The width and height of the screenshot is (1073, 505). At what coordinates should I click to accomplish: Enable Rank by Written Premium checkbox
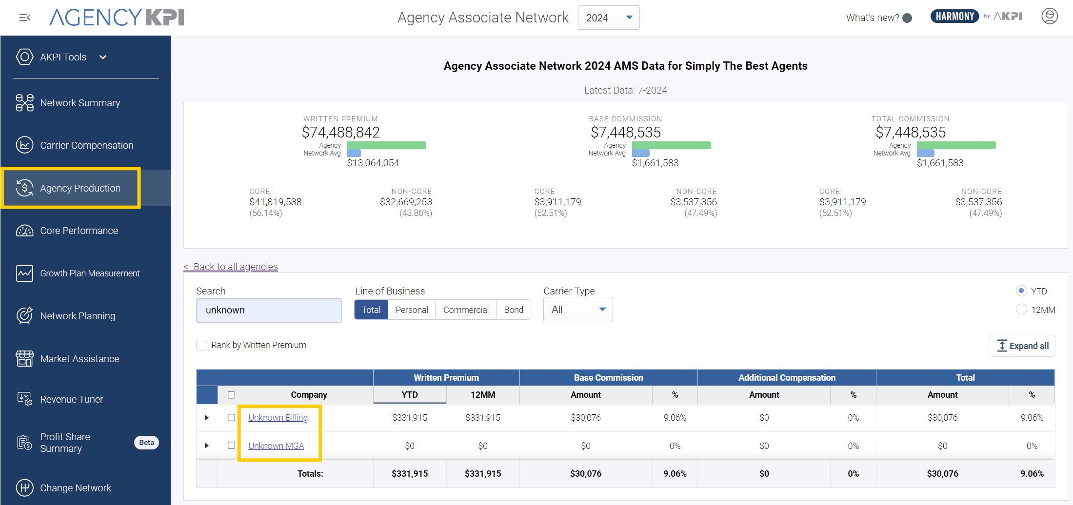201,345
